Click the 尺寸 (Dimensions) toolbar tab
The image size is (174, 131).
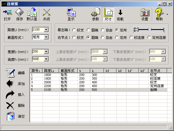click(108, 15)
